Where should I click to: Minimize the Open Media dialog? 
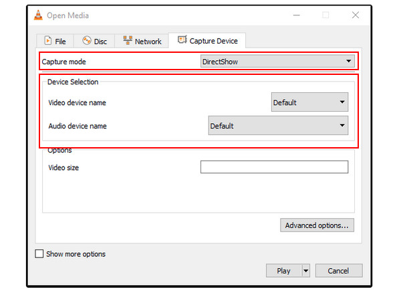(x=296, y=15)
